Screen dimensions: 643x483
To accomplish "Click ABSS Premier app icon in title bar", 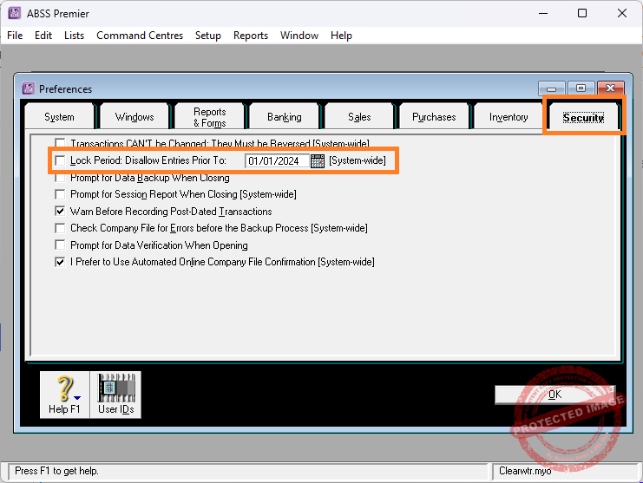I will tap(15, 13).
